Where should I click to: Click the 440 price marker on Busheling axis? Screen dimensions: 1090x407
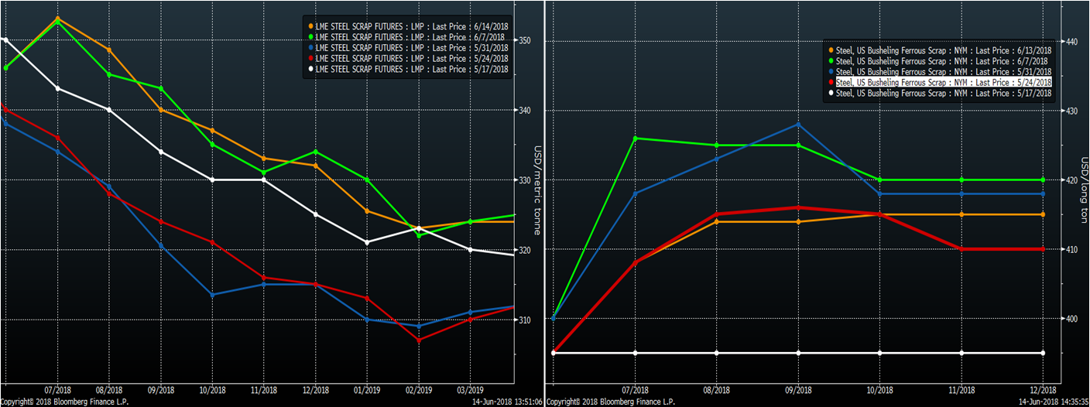click(1072, 41)
